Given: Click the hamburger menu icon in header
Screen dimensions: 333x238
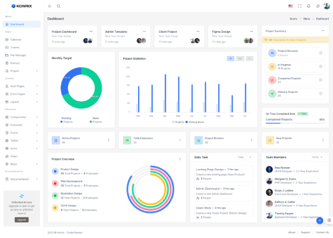Looking at the screenshot, I should pyautogui.click(x=49, y=6).
